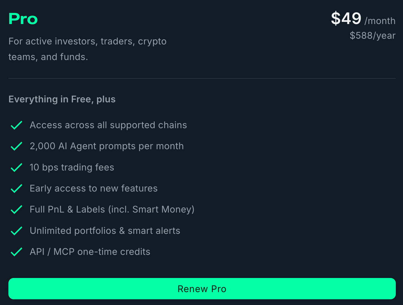Click the Pro plan description paragraph
Viewport: 403px width, 305px height.
[x=87, y=49]
